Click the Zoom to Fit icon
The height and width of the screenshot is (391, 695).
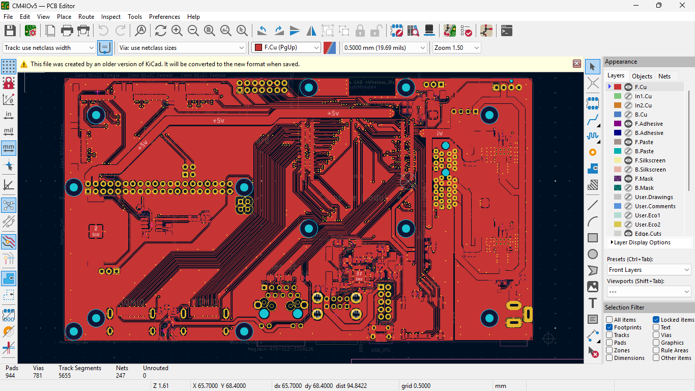210,31
